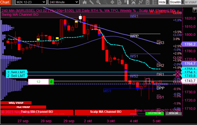This screenshot has width=197, height=125.
Task: Click the WPP pivot label
Action: 134,36
